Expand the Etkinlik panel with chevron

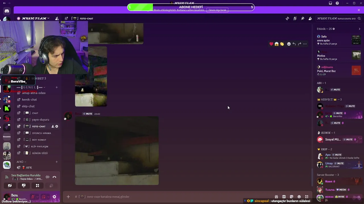pos(359,29)
